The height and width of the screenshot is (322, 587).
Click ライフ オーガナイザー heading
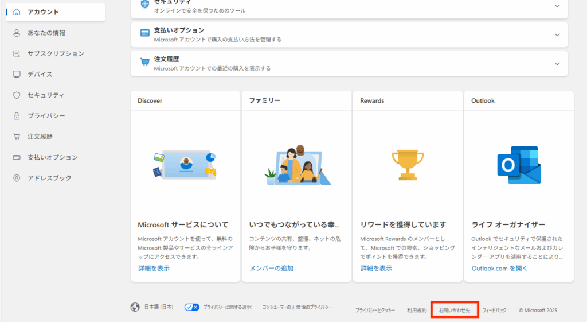click(x=508, y=225)
